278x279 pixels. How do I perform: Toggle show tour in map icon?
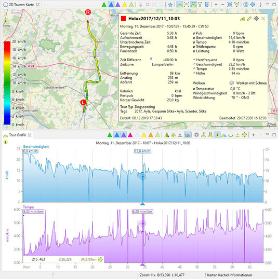pyautogui.click(x=180, y=5)
